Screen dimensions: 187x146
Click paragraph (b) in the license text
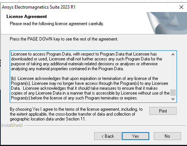pos(90,88)
